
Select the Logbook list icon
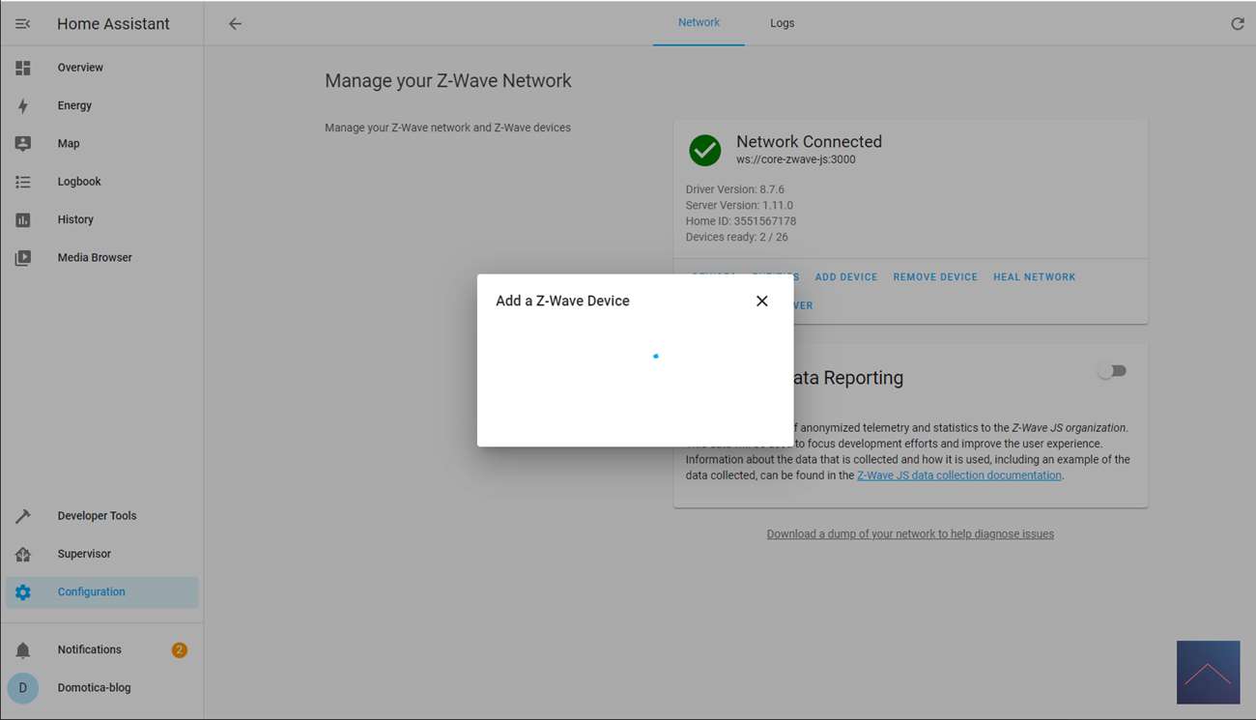(23, 182)
